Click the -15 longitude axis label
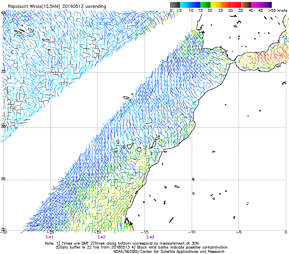The width and height of the screenshot is (289, 254). [x=144, y=232]
